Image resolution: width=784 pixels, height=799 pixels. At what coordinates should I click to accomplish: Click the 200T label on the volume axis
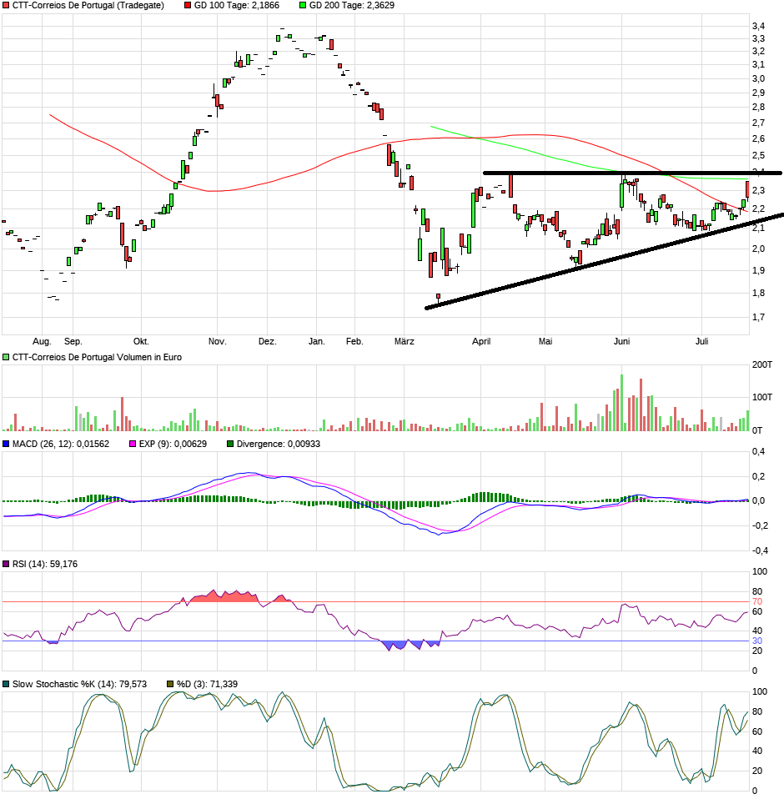tap(761, 365)
